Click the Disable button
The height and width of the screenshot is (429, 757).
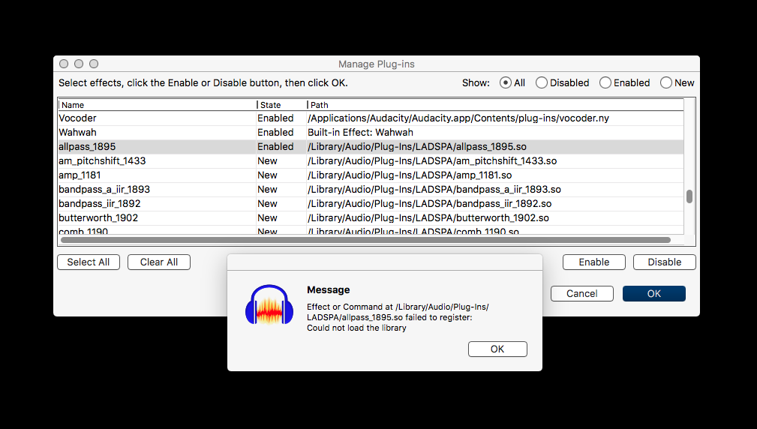tap(664, 262)
